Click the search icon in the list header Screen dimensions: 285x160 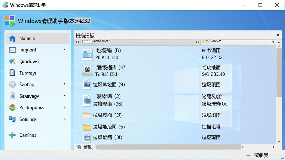[197, 42]
